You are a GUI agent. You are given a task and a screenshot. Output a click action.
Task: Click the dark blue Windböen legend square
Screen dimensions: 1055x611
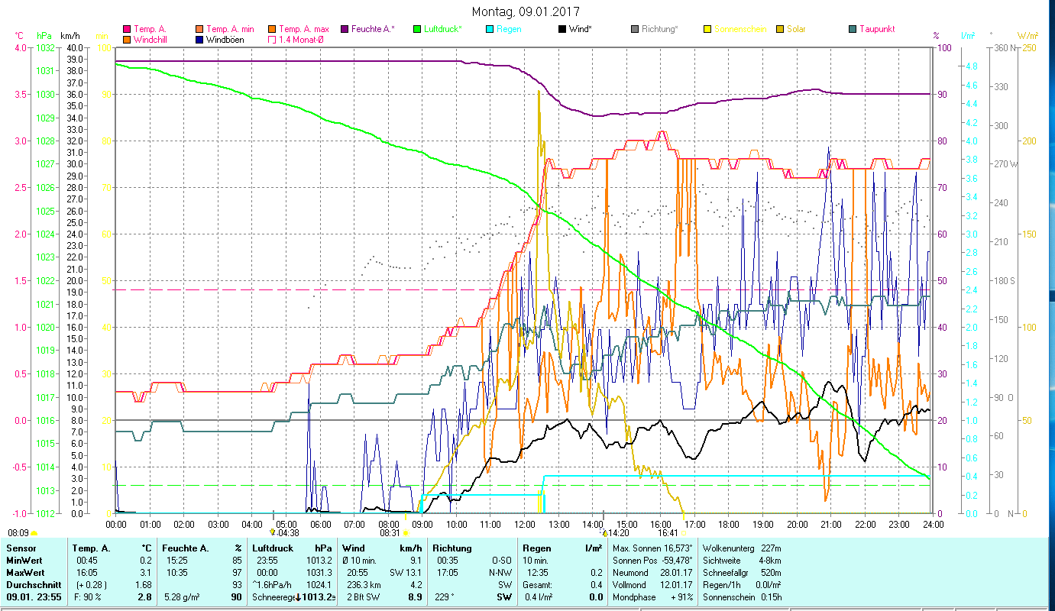199,40
